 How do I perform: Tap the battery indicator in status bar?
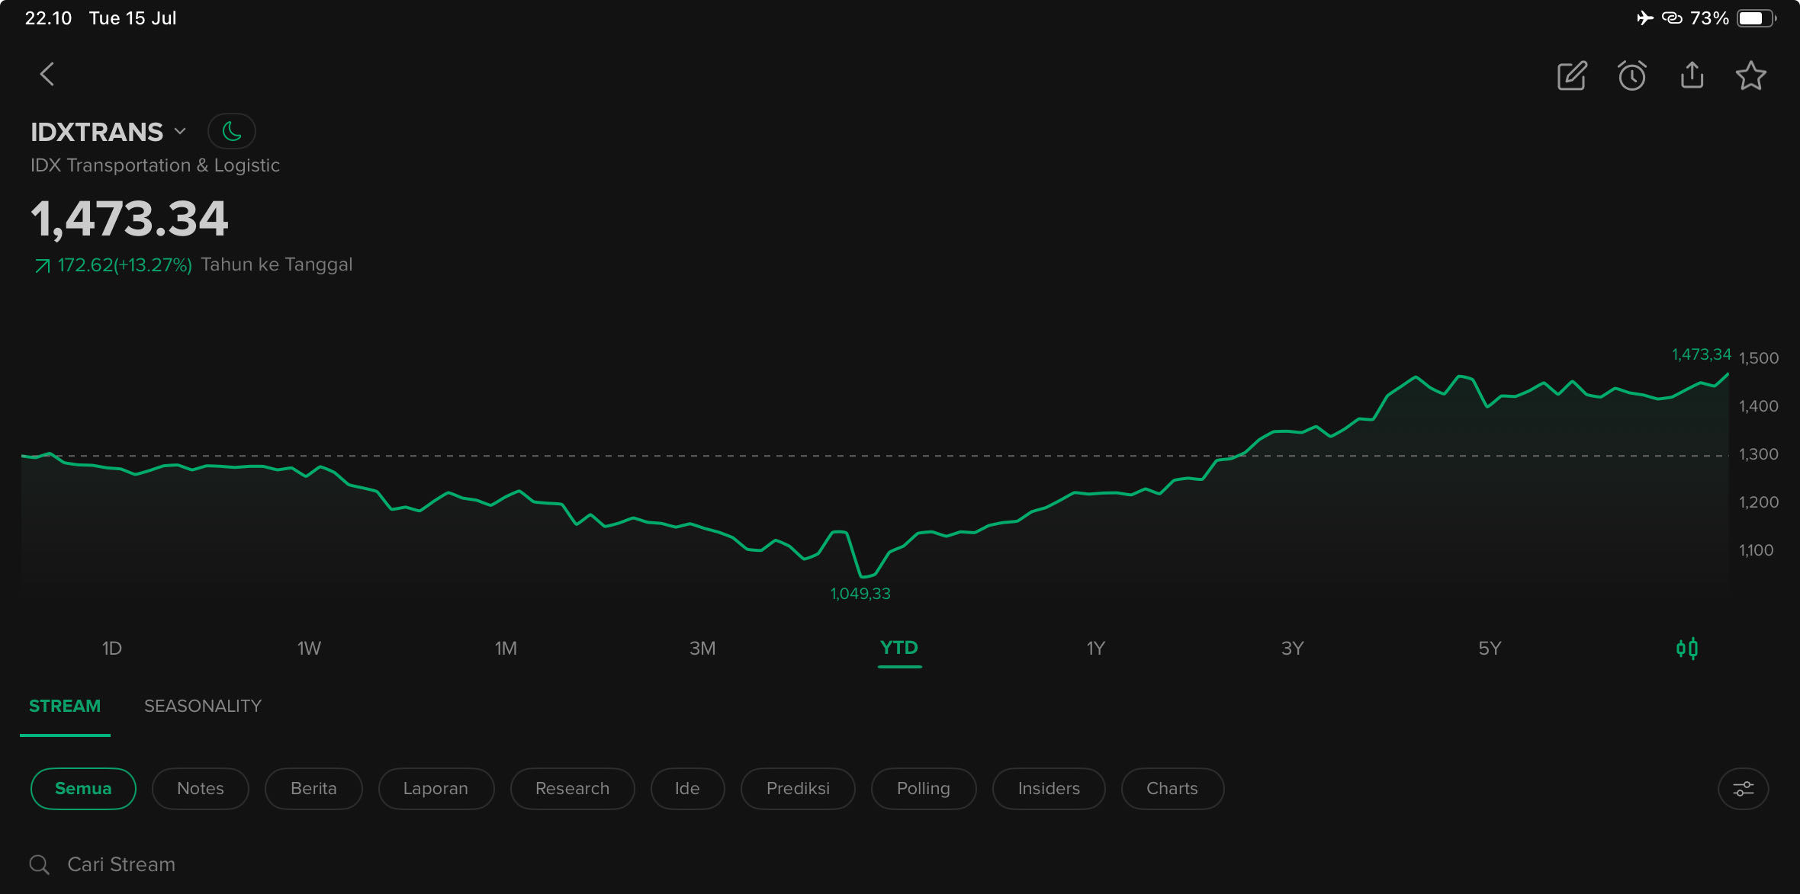1756,18
